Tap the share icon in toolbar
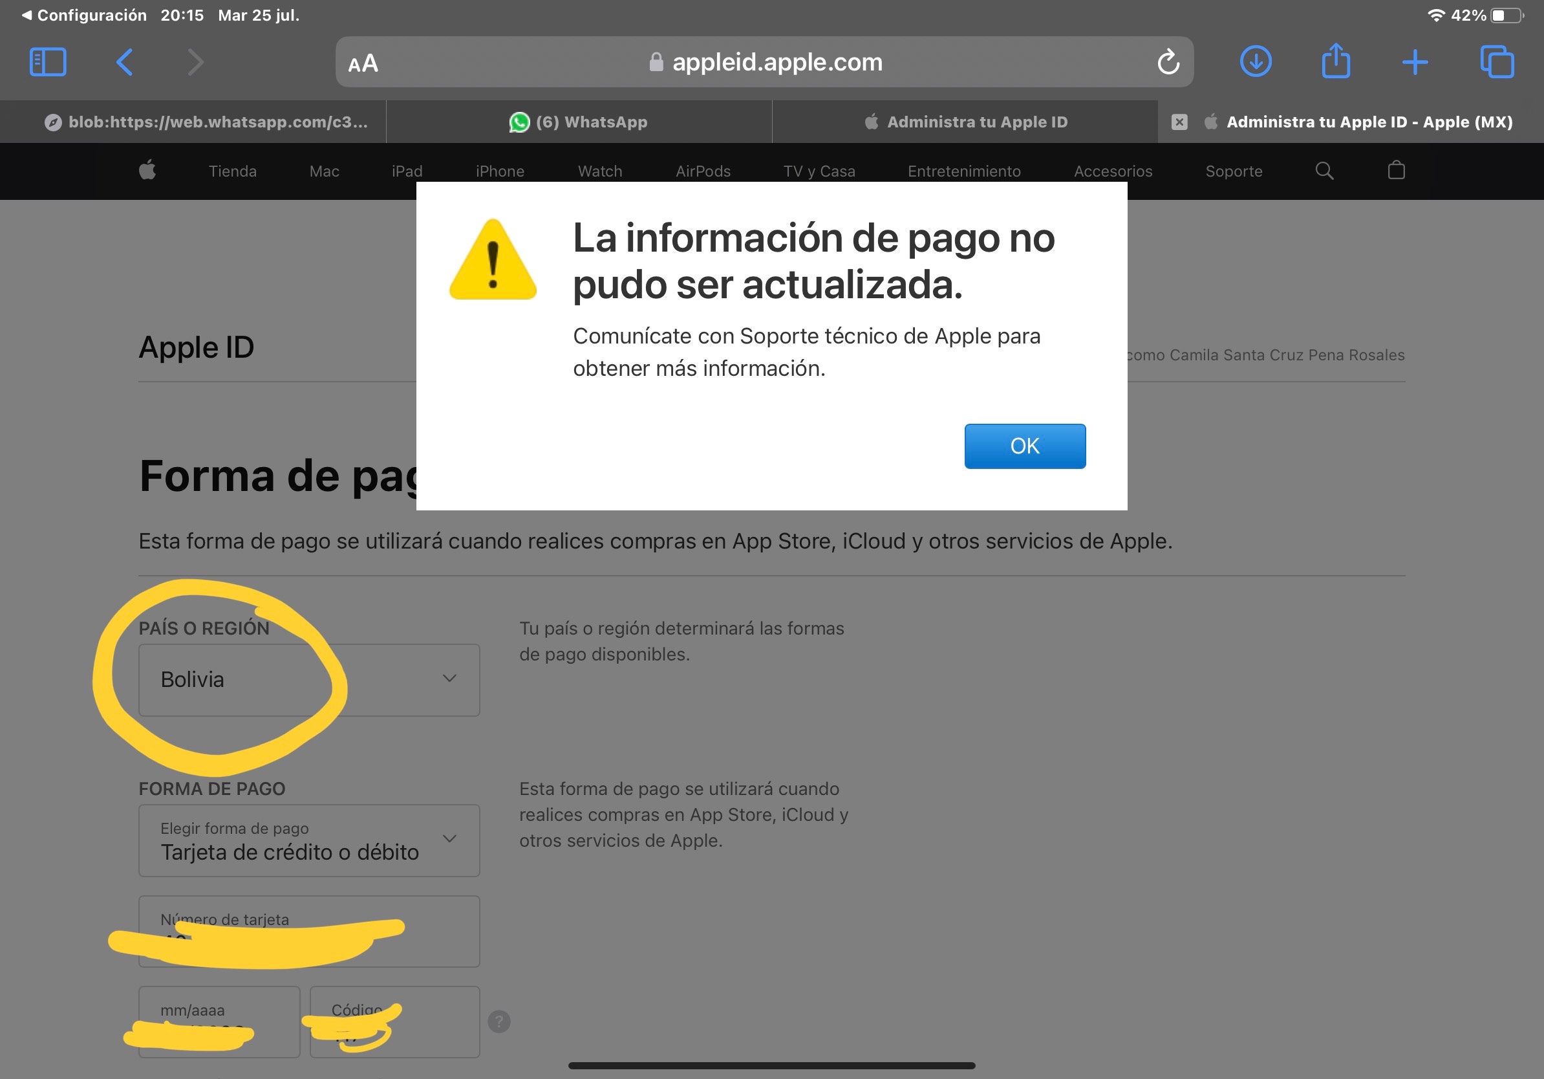Screen dimensions: 1544x1079 (1335, 62)
